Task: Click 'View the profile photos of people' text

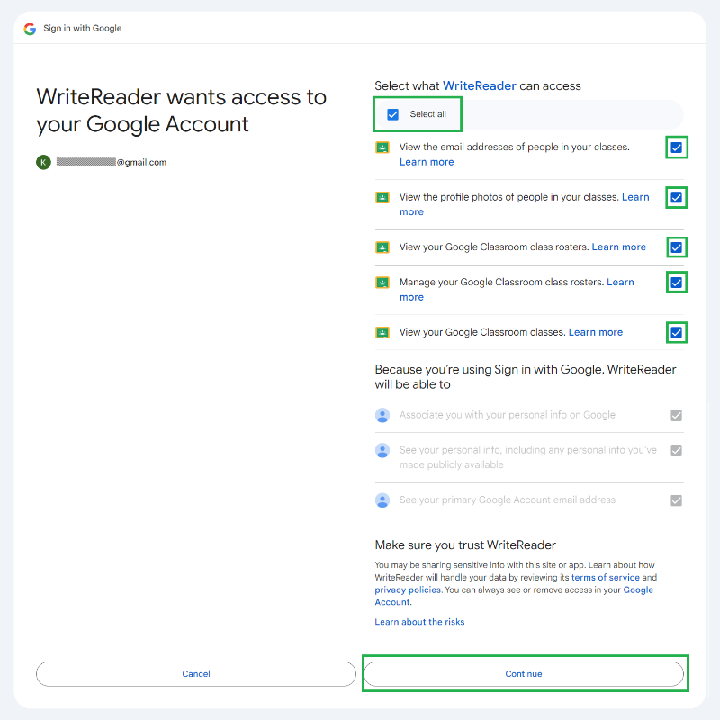Action: point(508,197)
